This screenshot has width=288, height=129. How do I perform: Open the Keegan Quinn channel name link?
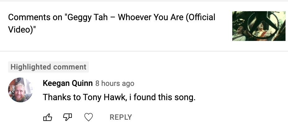pos(68,83)
